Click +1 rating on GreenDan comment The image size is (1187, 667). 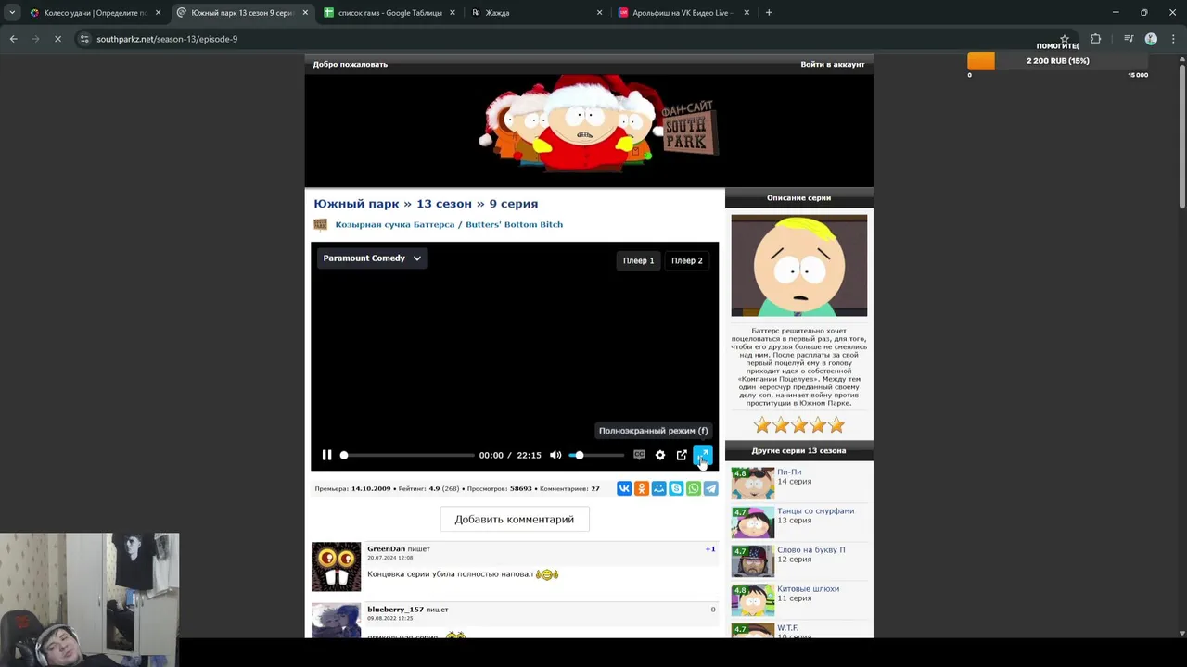[710, 549]
